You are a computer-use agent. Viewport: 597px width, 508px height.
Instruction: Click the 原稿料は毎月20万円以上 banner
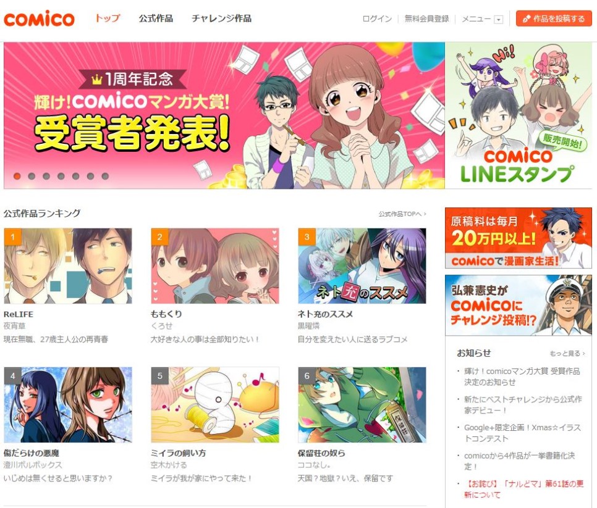tap(518, 238)
